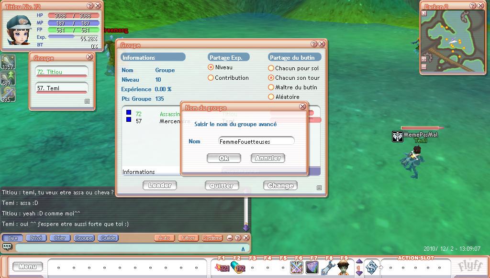Open the main Menu button
Viewport: 490px width, 278px height.
27,267
